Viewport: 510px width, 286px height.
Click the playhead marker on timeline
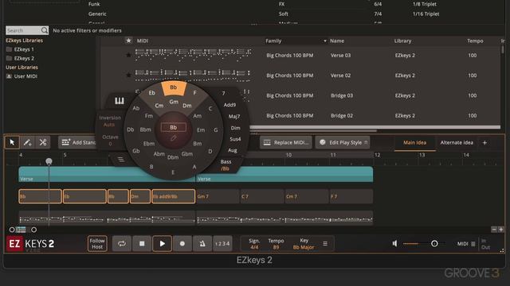coord(49,161)
